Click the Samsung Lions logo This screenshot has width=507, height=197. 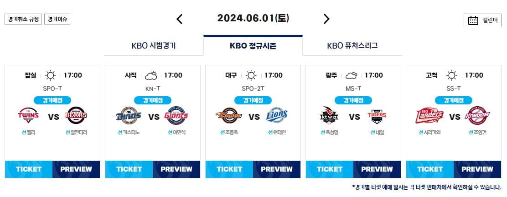pyautogui.click(x=276, y=116)
